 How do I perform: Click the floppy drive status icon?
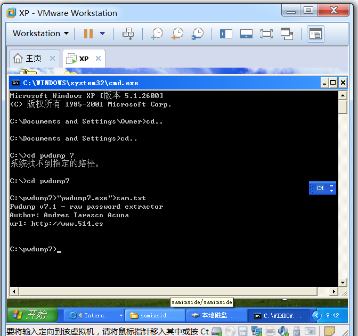[x=243, y=331]
